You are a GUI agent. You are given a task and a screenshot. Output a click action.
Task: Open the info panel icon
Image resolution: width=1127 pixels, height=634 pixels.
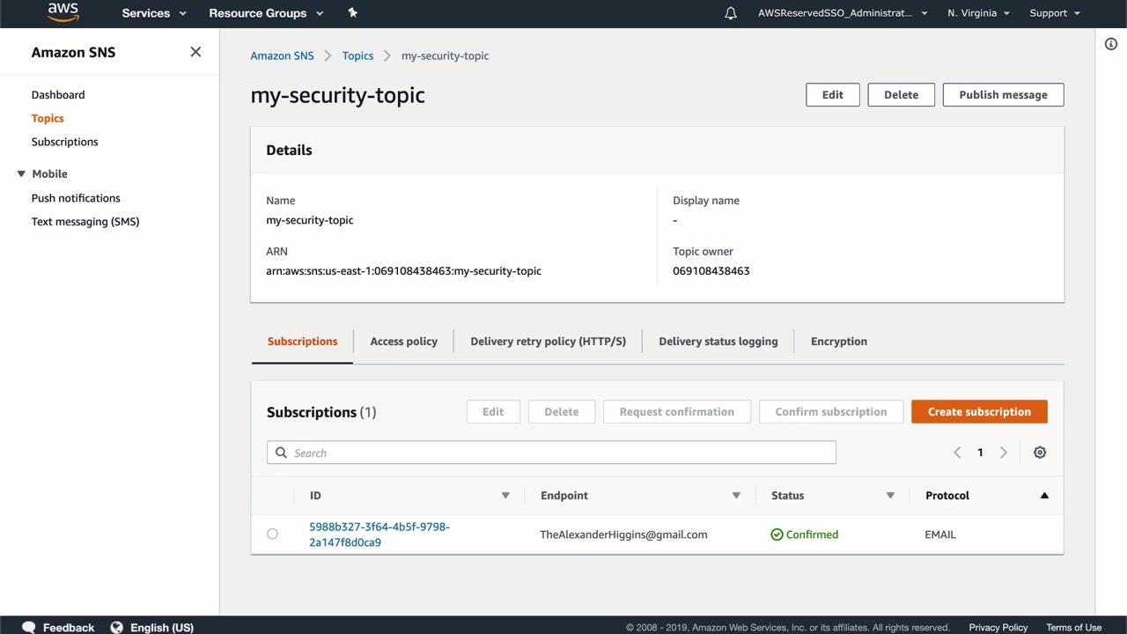coord(1111,44)
